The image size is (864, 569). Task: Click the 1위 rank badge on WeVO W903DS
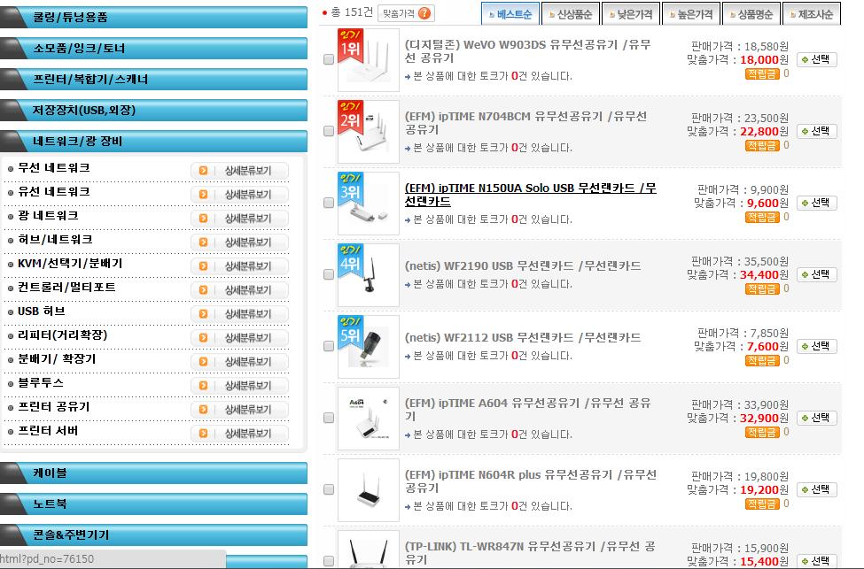click(350, 50)
